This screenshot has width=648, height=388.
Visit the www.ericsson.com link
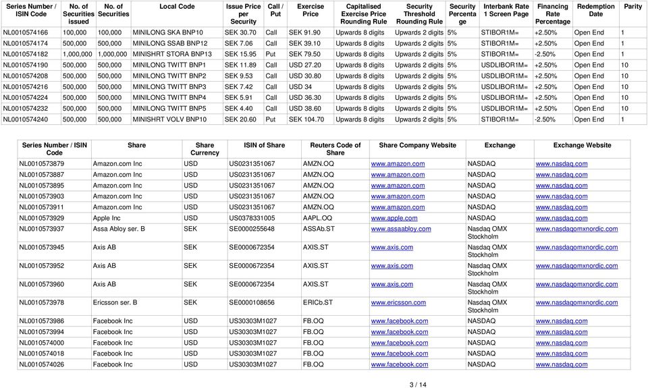[398, 302]
